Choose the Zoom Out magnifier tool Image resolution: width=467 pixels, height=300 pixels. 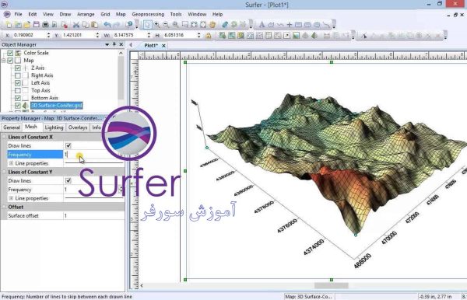click(x=166, y=25)
